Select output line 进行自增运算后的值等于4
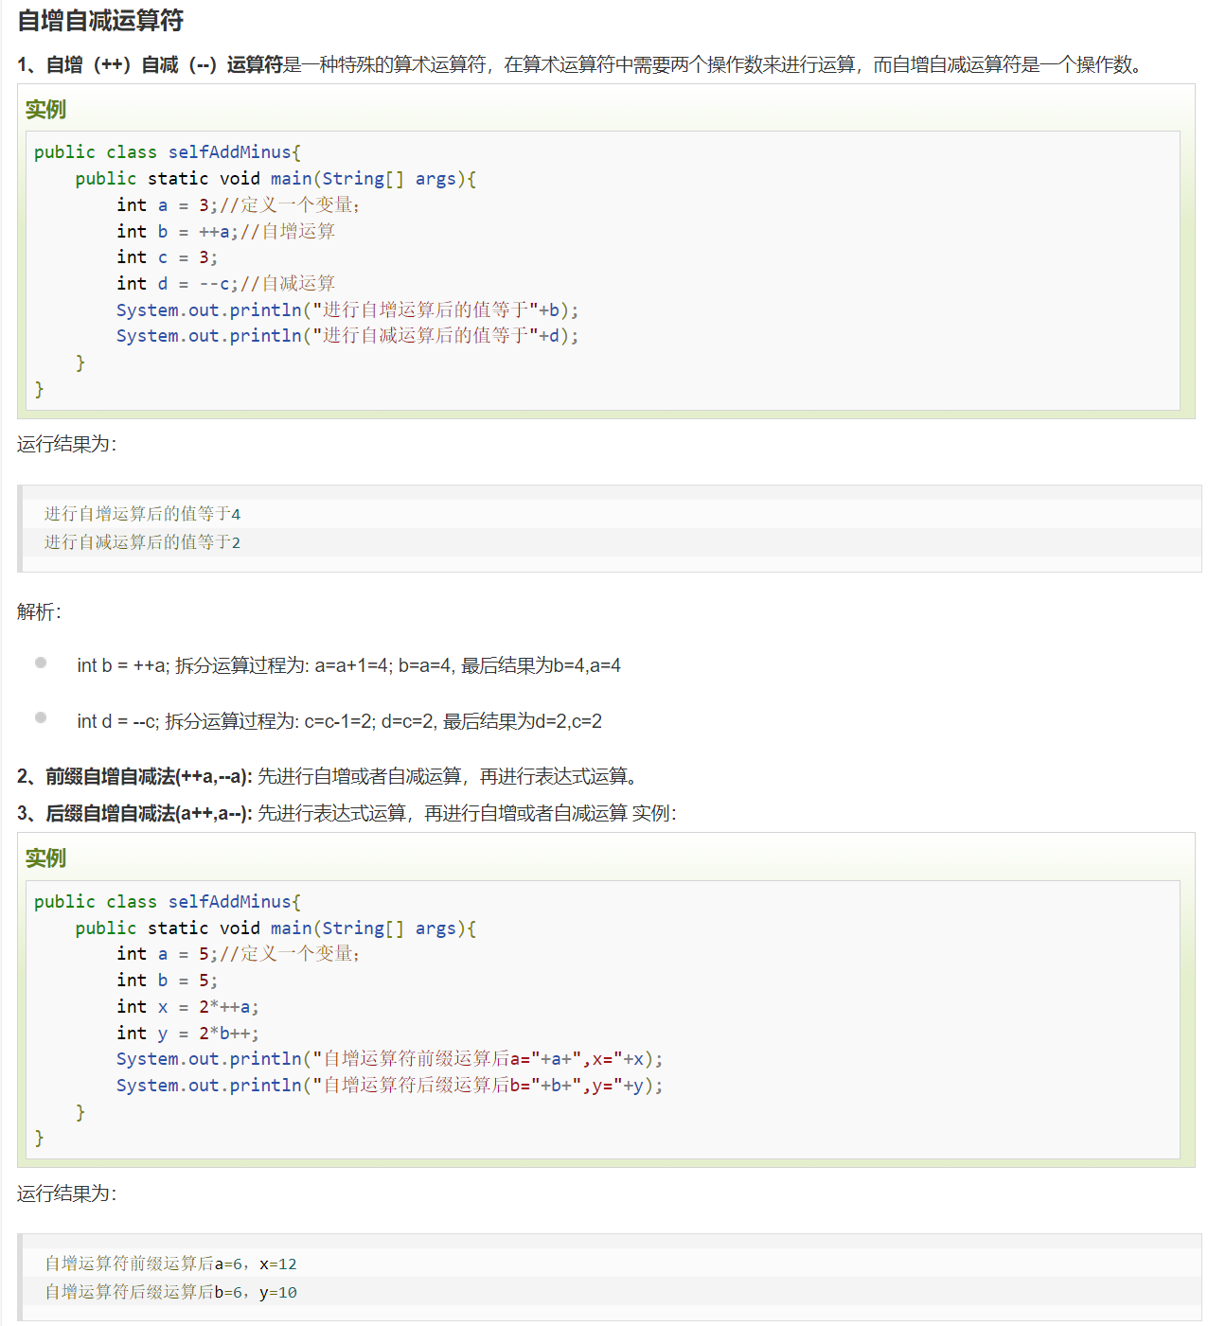Screen dimensions: 1208x1326 [x=142, y=514]
